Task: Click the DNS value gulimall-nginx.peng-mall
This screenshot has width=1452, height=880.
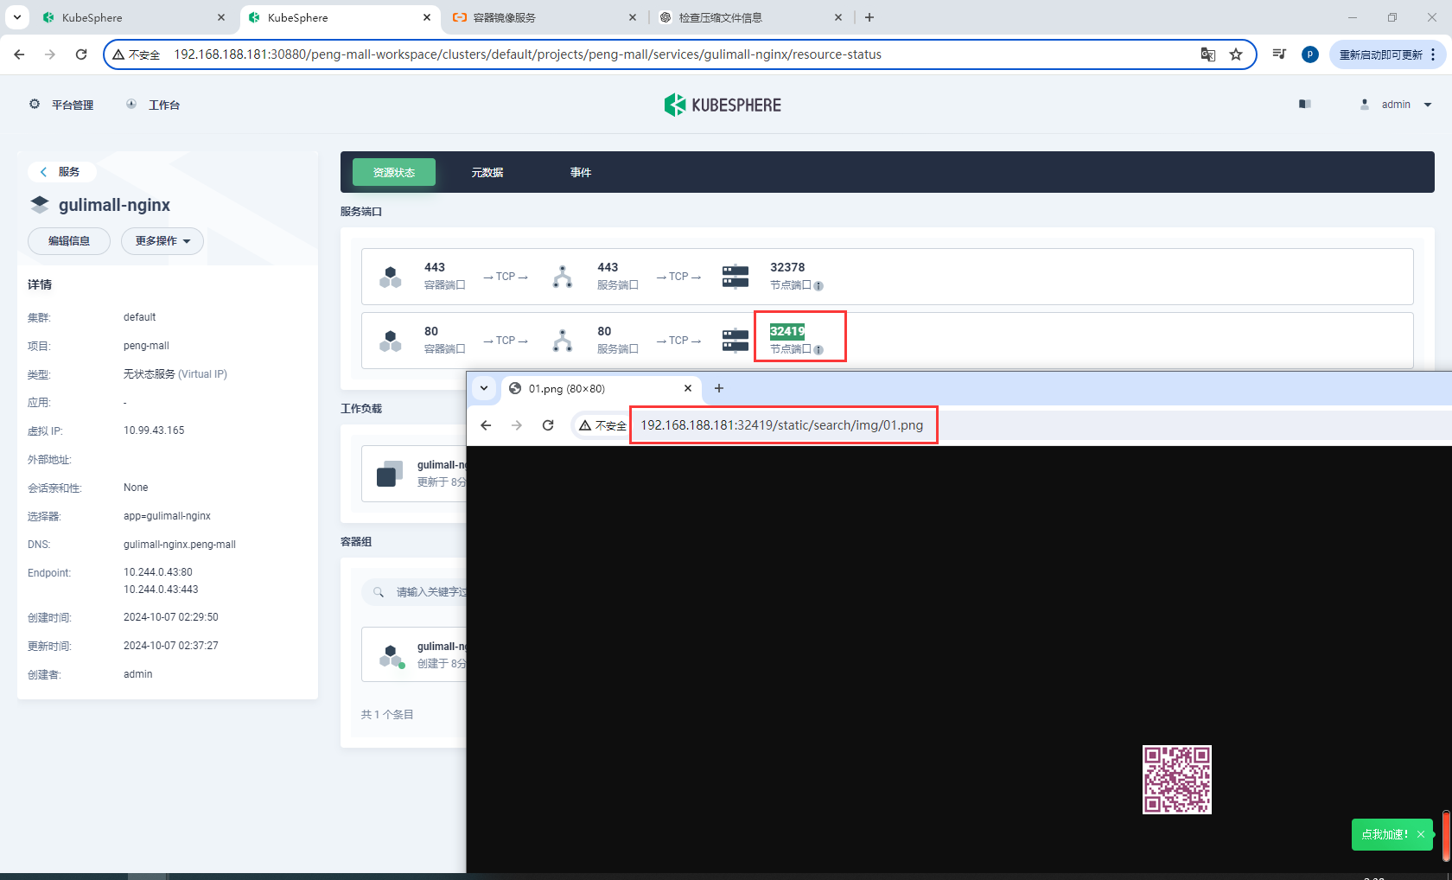Action: pyautogui.click(x=180, y=545)
